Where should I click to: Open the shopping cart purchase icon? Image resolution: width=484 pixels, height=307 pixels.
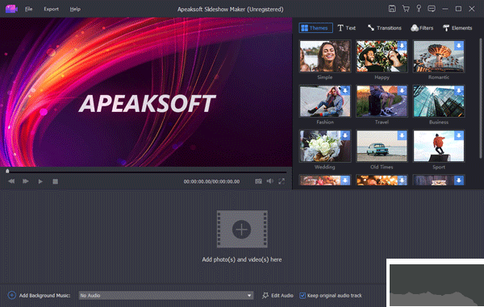click(x=406, y=9)
